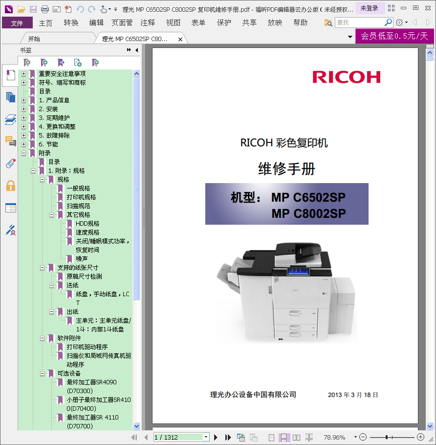
Task: Select continuous facing view mode
Action: tap(309, 437)
